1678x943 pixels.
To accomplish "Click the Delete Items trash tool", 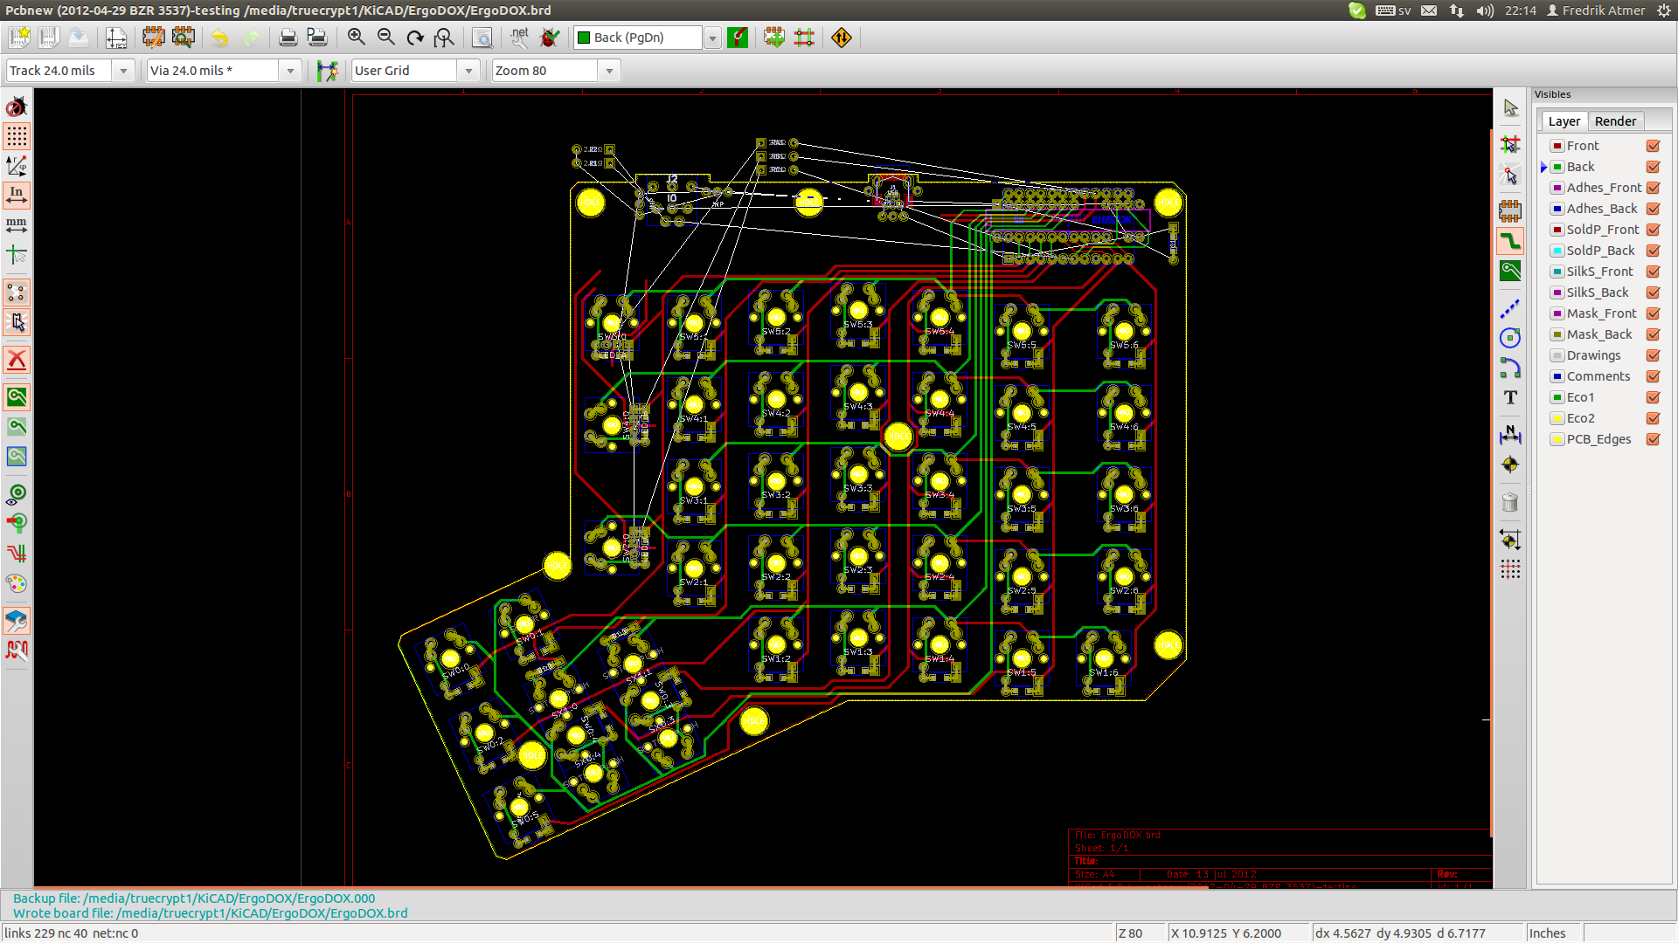I will pos(1510,503).
